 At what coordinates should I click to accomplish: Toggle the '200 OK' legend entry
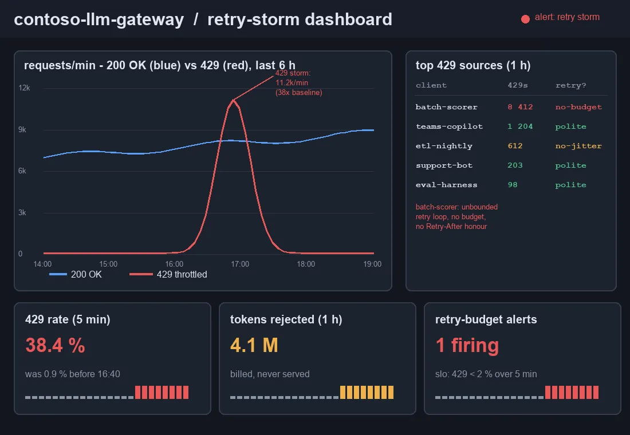[x=86, y=274]
